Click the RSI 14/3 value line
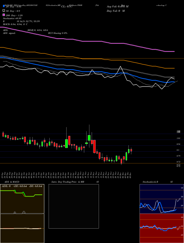 [21, 21]
